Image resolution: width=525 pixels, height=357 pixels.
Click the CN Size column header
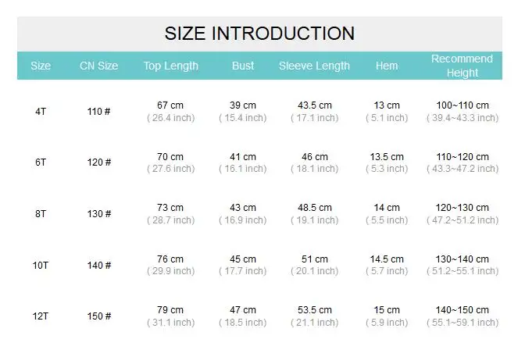98,66
